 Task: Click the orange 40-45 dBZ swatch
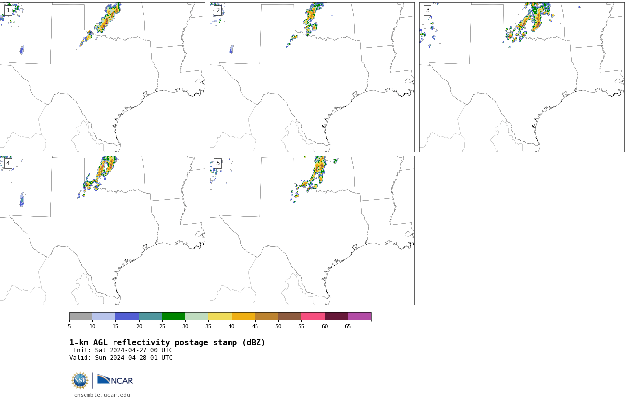(x=243, y=316)
